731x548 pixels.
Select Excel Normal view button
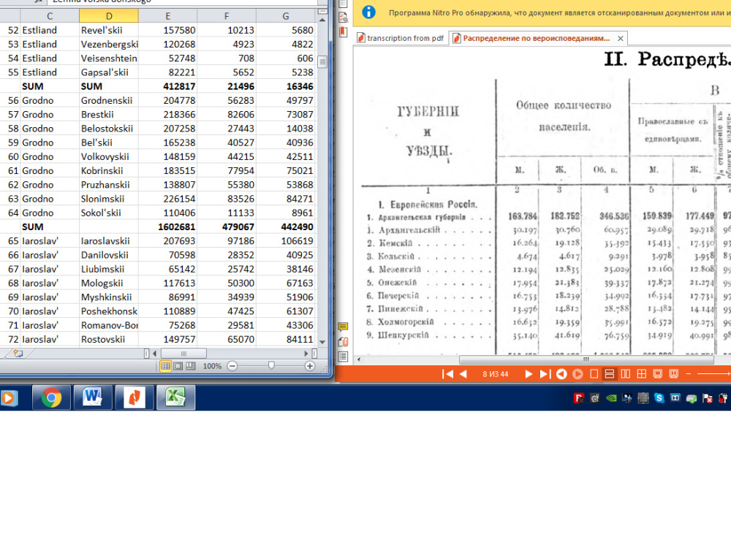[165, 366]
